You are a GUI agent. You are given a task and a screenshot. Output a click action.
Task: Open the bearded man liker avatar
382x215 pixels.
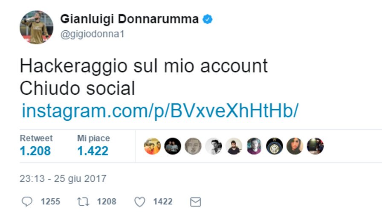[x=234, y=146]
